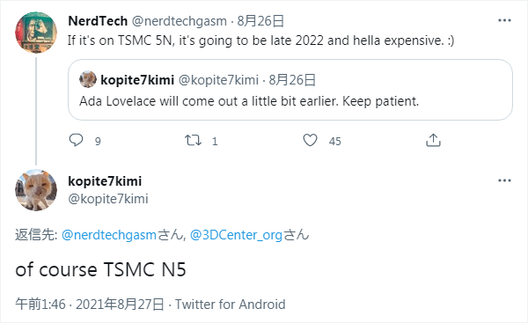Open the share icon on NerdTech's tweet
528x323 pixels.
click(x=433, y=140)
